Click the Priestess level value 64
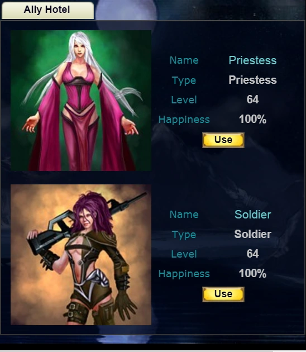This screenshot has width=306, height=352. [x=252, y=99]
